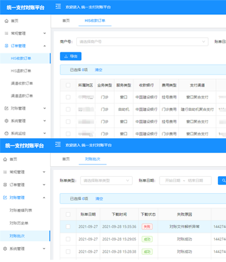The image size is (226, 262).
Task: Switch to 首页 tab in HIS收款订单 screen
Action: coord(66,21)
